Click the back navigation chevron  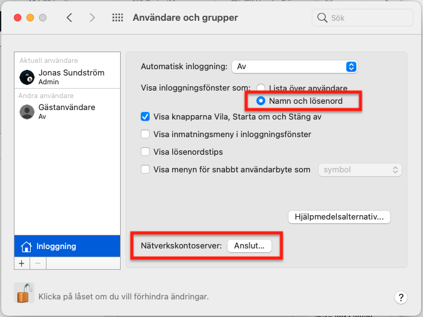coord(69,18)
